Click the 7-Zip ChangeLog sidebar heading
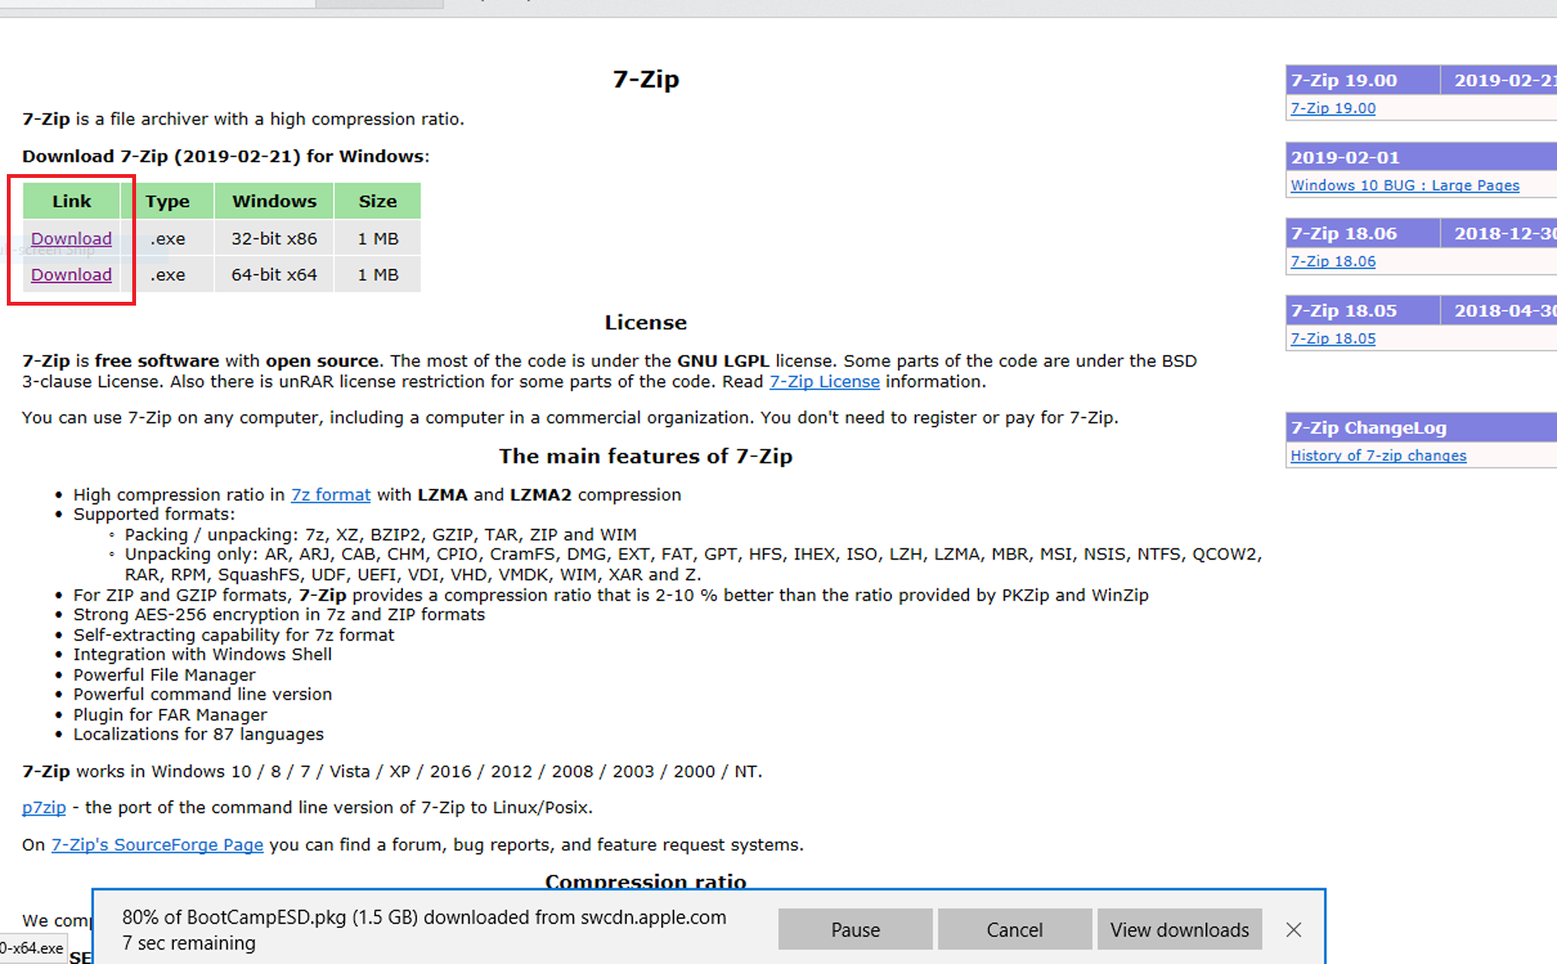 click(x=1368, y=428)
